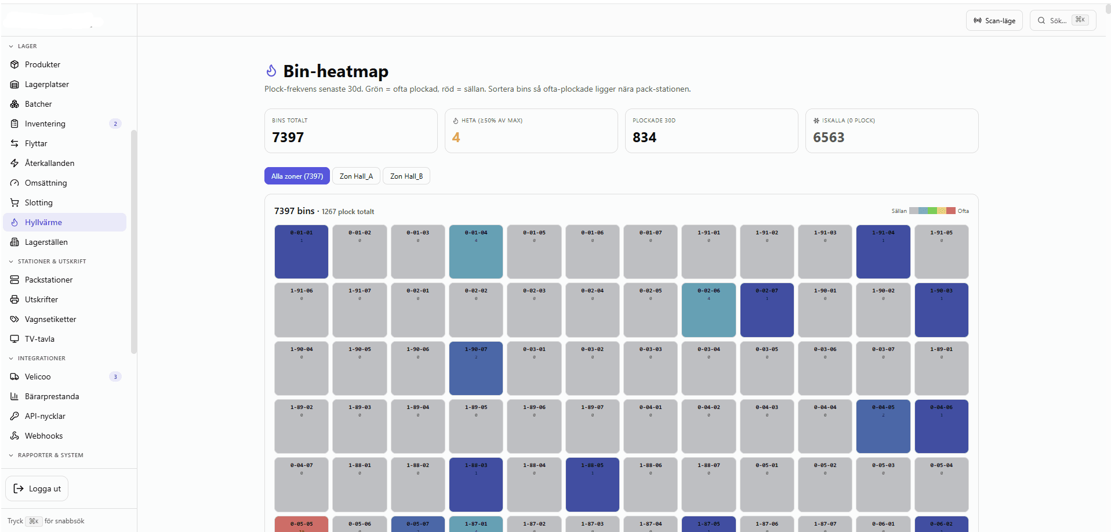This screenshot has width=1111, height=532.
Task: Click the Webhooks icon
Action: tap(14, 436)
